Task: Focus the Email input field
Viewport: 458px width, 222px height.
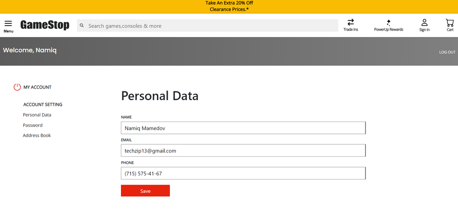Action: 243,151
